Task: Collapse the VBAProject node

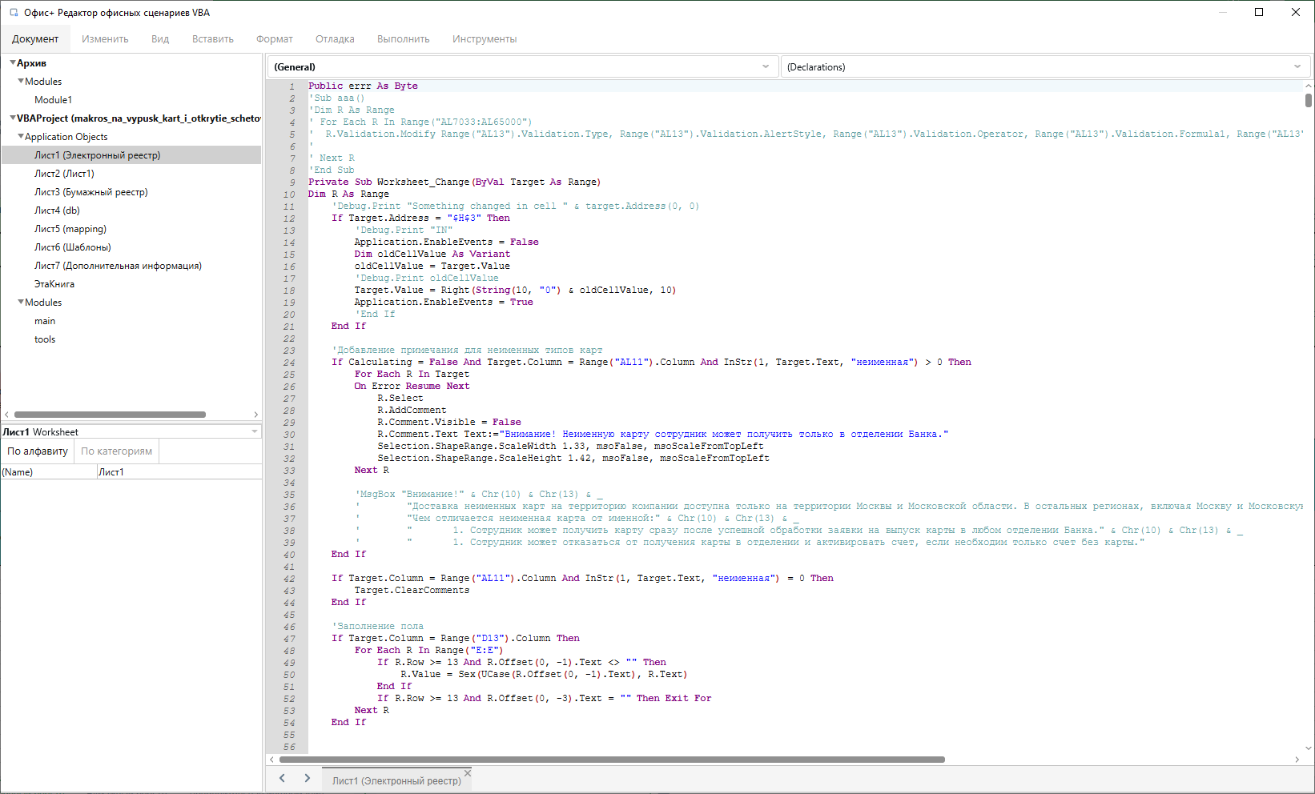Action: pos(11,118)
